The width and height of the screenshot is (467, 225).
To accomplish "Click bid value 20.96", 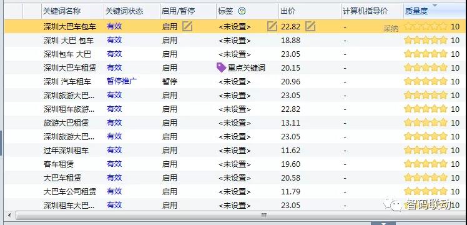I will (x=290, y=82).
